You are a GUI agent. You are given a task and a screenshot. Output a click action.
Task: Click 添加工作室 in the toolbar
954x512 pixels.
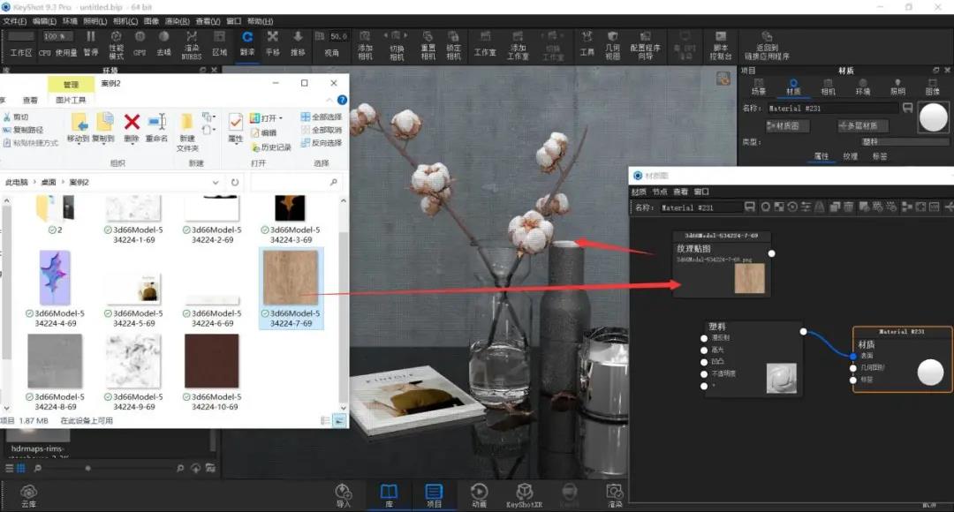tap(518, 45)
